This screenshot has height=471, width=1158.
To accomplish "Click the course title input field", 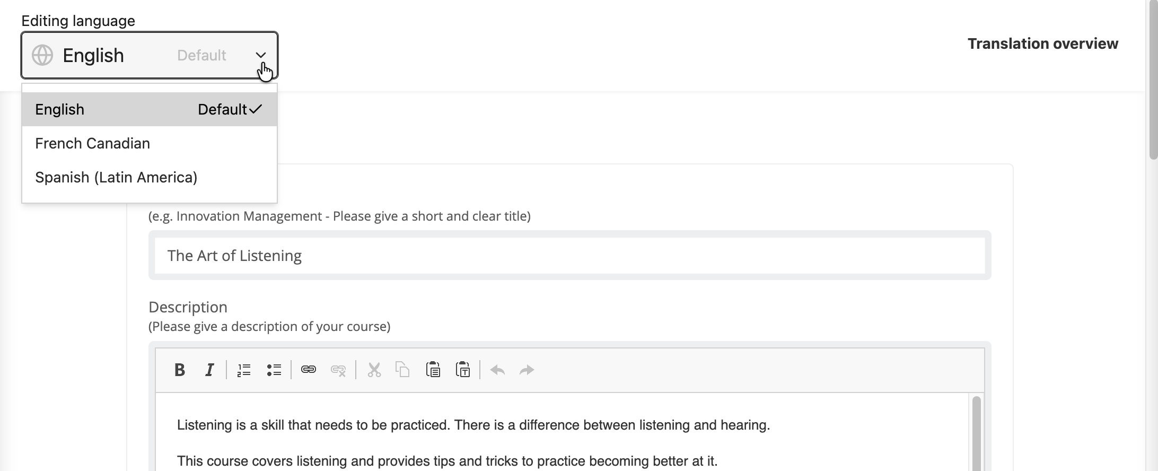I will coord(570,256).
